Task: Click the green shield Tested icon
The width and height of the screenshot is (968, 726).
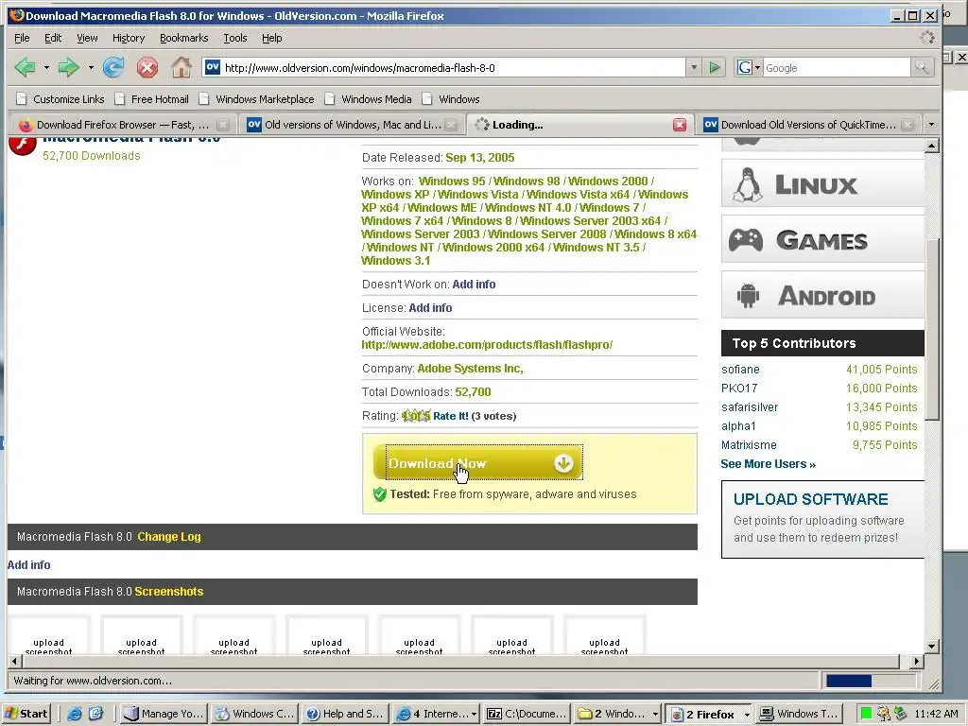Action: click(x=380, y=493)
